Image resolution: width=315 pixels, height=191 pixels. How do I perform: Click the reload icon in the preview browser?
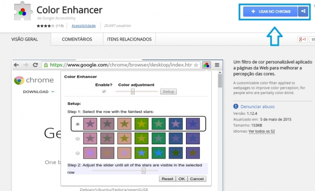click(x=36, y=65)
